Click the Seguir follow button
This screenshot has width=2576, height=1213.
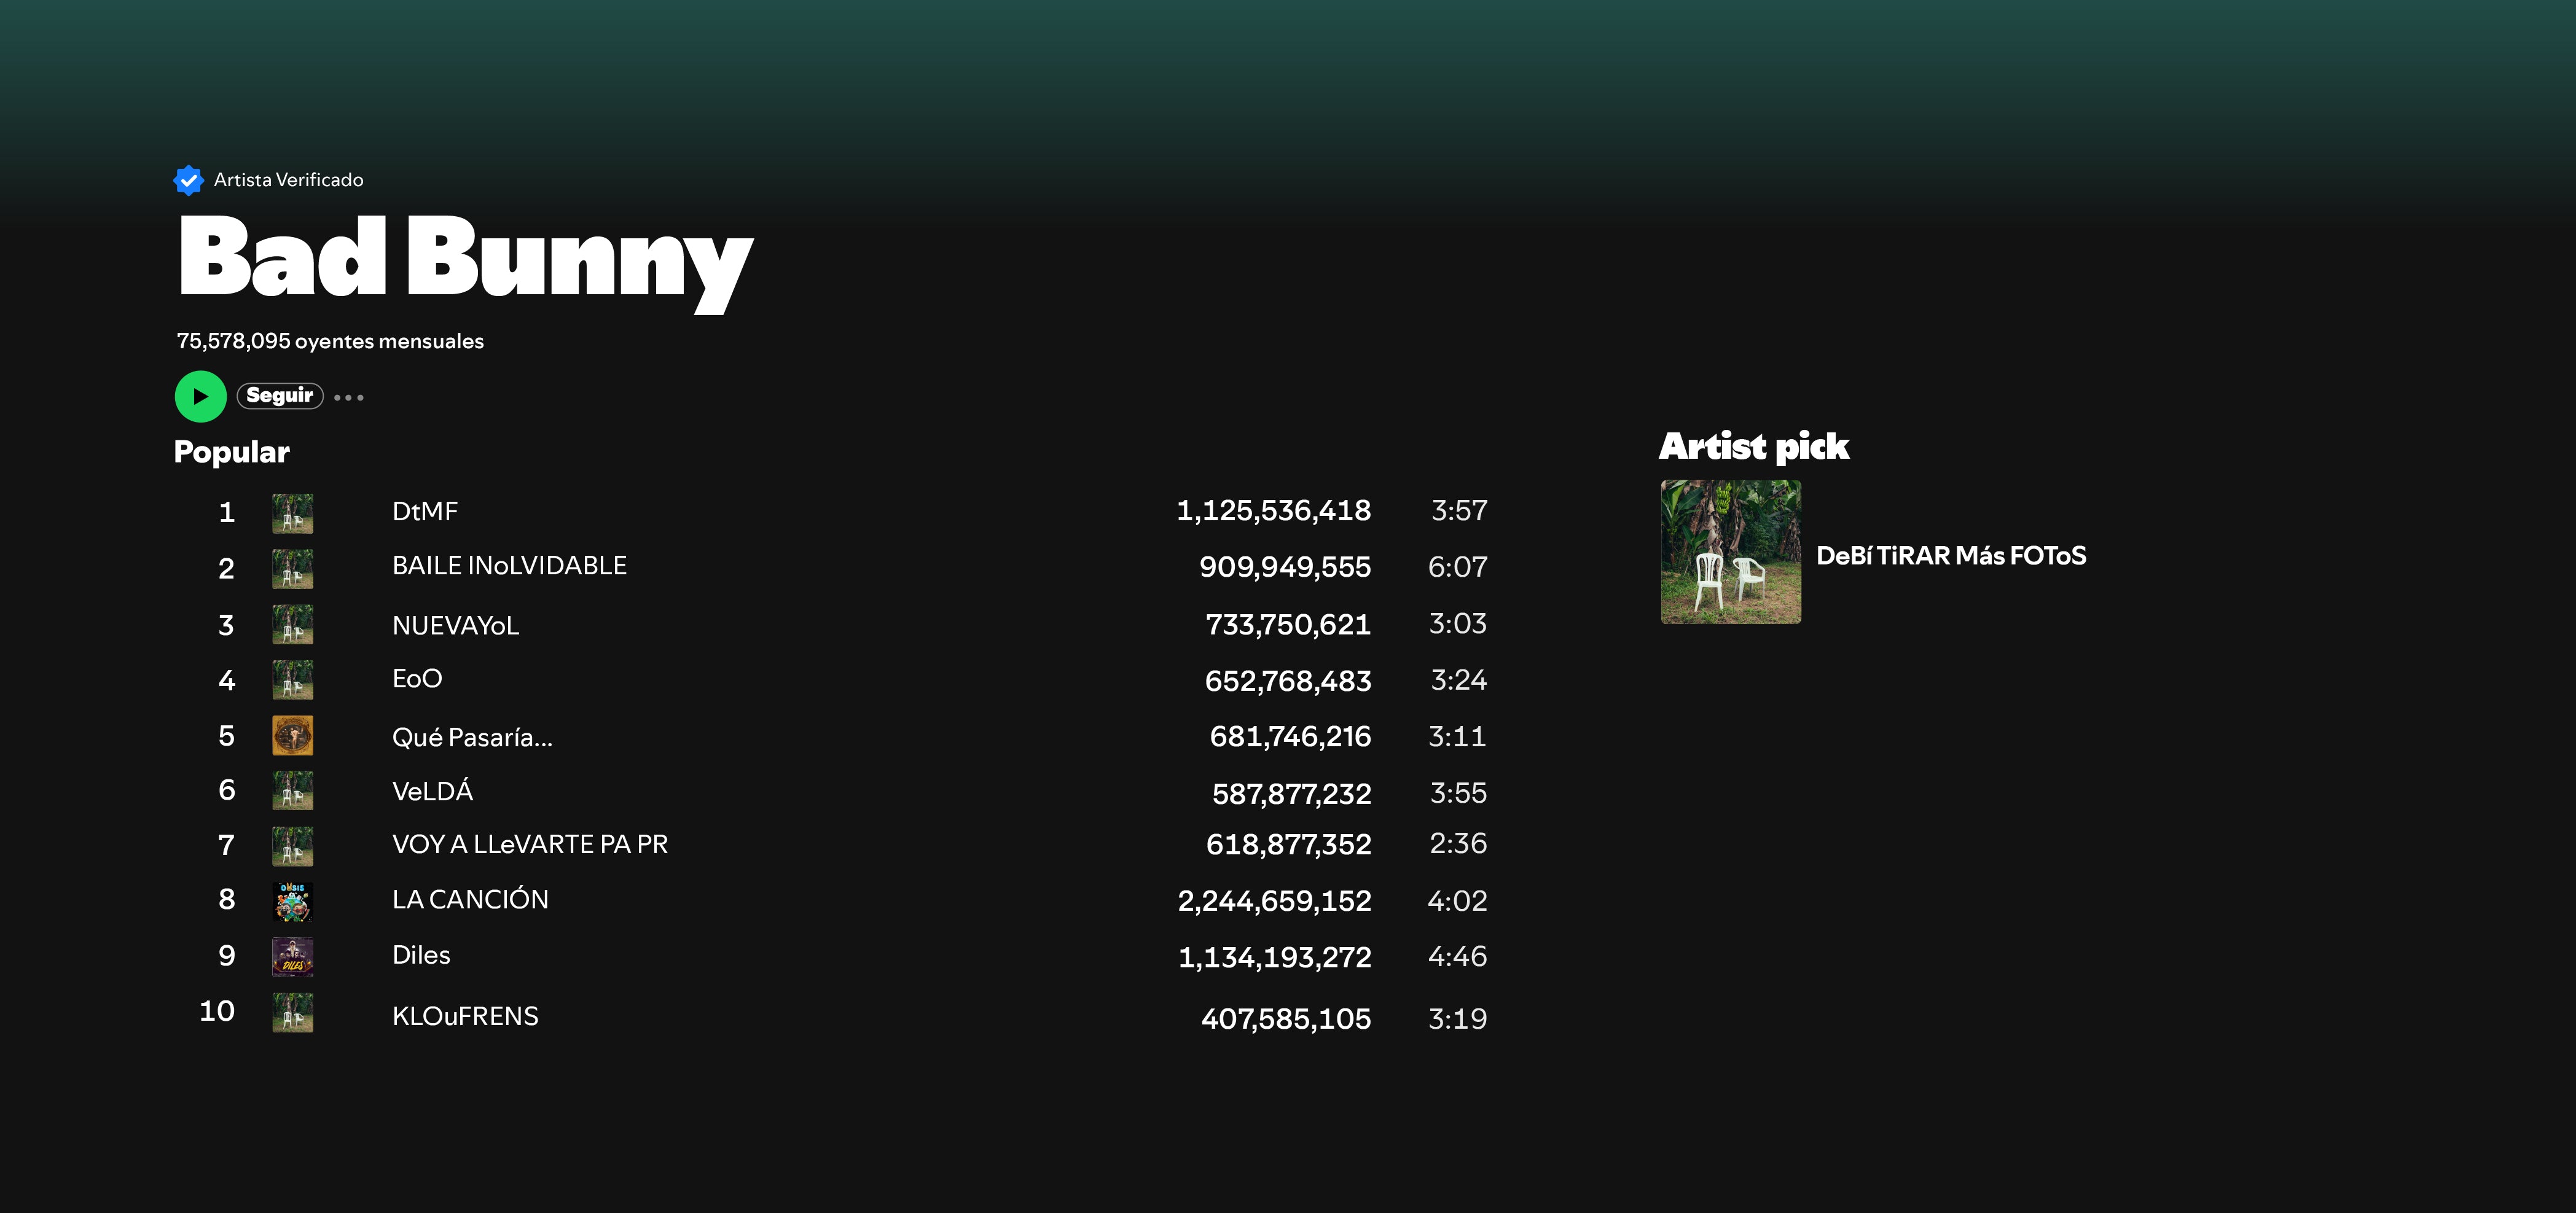280,396
